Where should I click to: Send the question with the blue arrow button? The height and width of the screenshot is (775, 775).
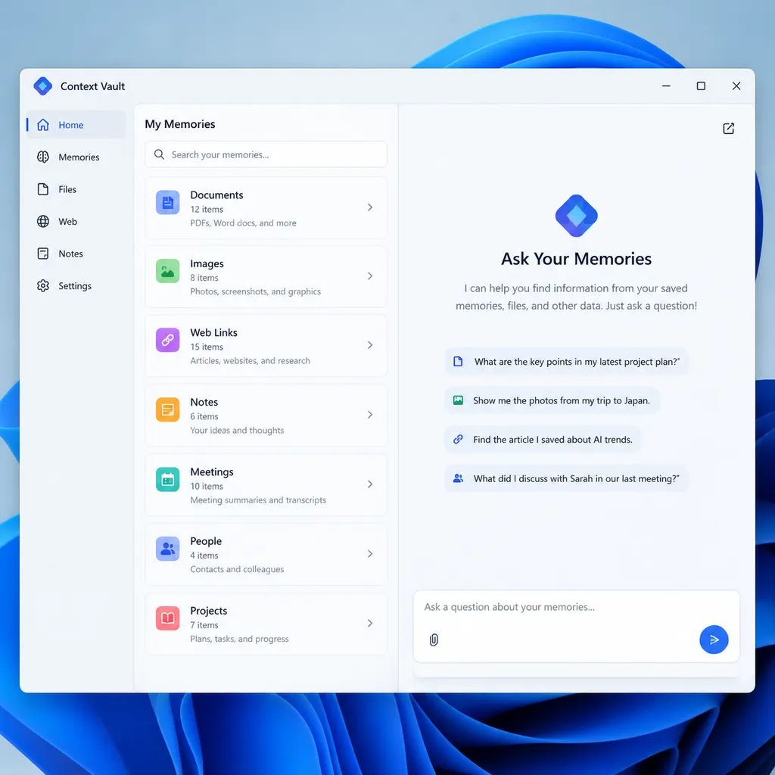[714, 640]
